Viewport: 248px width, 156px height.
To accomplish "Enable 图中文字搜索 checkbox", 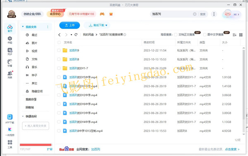I will click(205, 35).
